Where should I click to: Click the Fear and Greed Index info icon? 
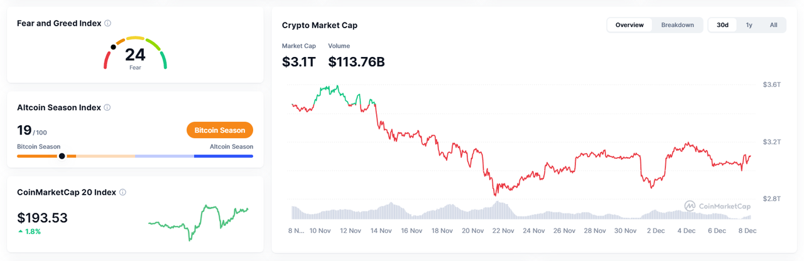pyautogui.click(x=108, y=24)
